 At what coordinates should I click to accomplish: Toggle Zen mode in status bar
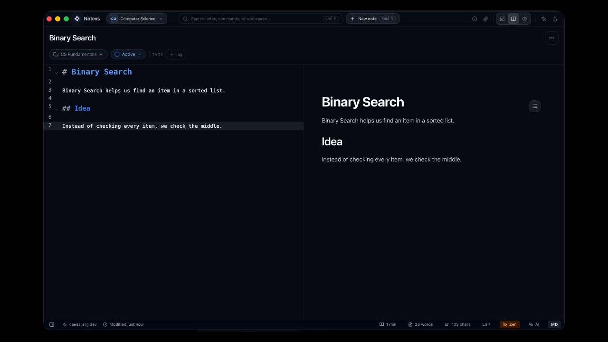coord(509,324)
